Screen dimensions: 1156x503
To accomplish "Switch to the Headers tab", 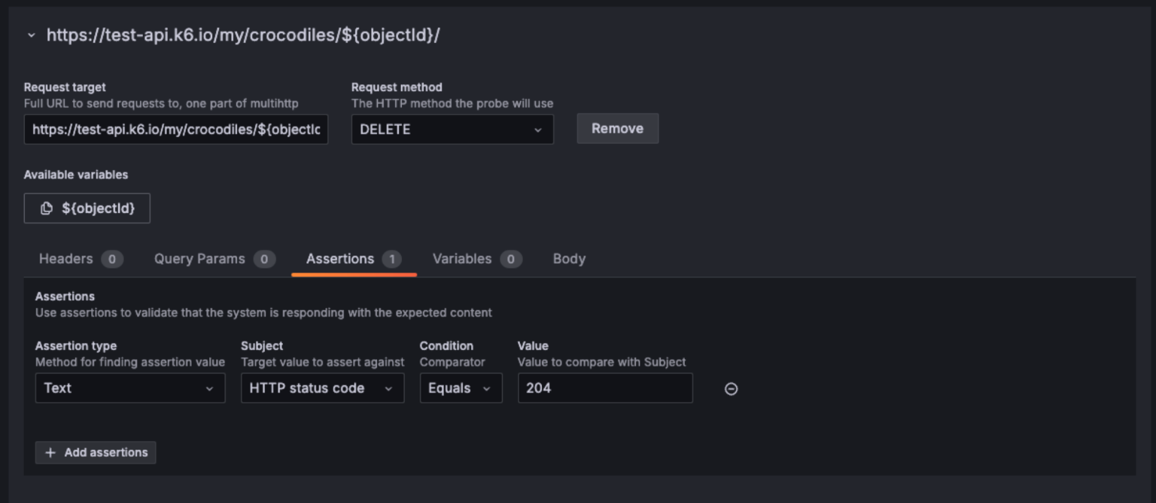I will (66, 259).
